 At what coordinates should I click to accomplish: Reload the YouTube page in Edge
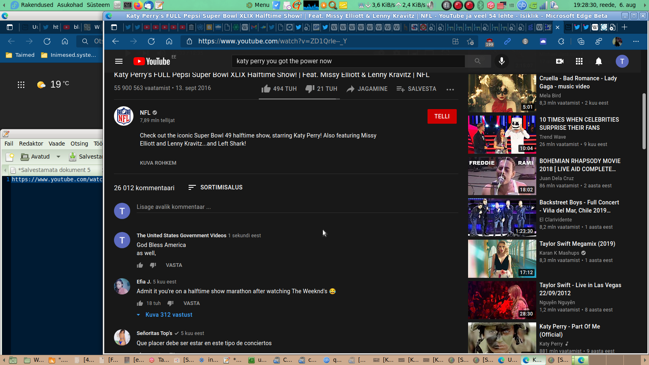coord(151,41)
